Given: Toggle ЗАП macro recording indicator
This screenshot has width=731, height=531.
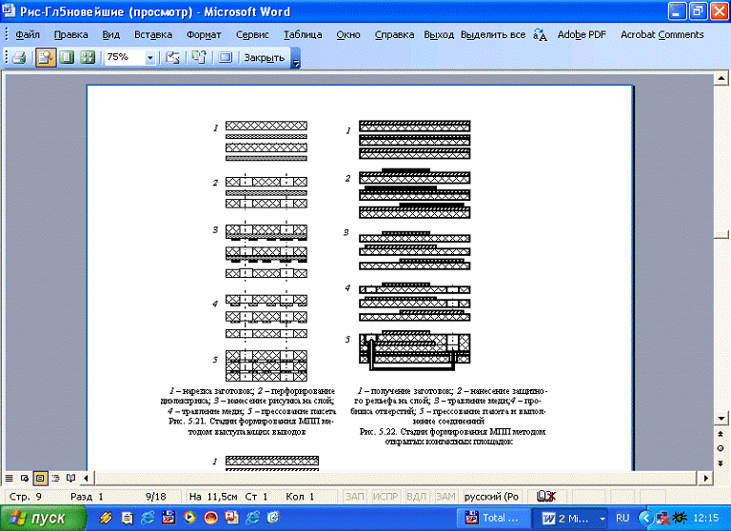Looking at the screenshot, I should click(354, 497).
